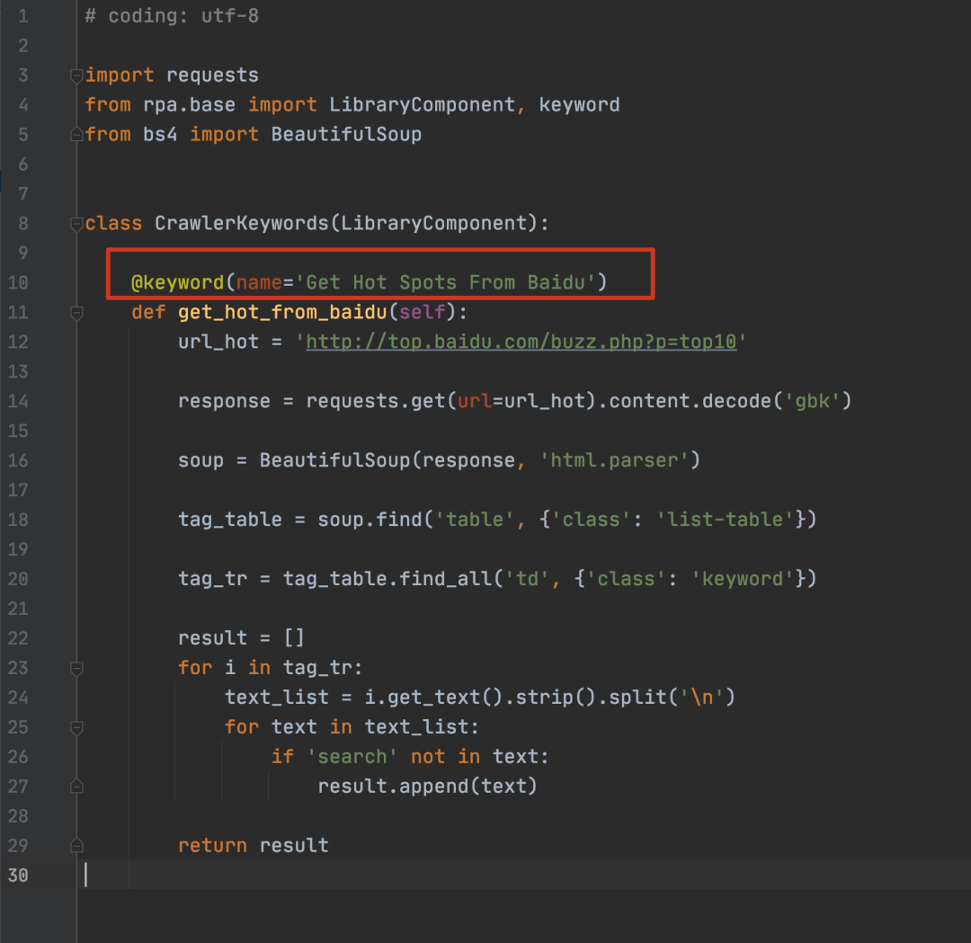The image size is (971, 943).
Task: Click line number 1 in the gutter
Action: 22,15
